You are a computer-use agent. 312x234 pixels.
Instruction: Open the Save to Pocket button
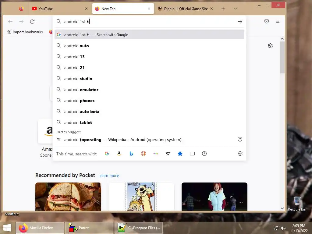267,21
